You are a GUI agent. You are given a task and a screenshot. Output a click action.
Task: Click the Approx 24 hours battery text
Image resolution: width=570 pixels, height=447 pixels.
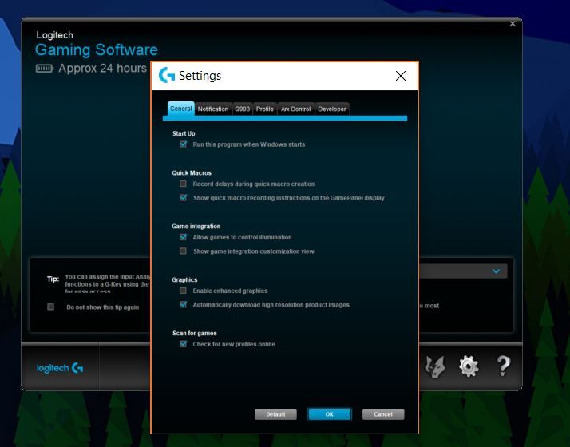102,69
